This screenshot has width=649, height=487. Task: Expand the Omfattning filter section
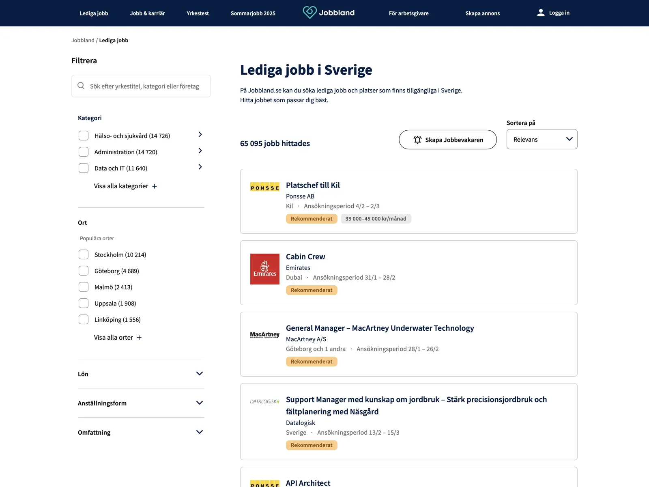point(141,432)
